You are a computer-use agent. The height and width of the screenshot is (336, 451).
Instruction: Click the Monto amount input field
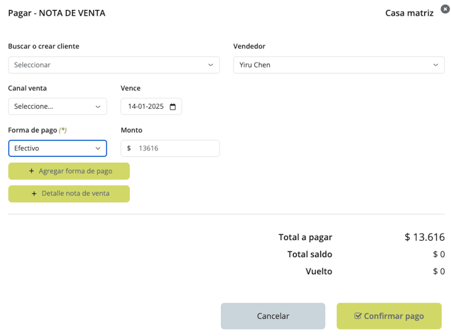coord(170,148)
